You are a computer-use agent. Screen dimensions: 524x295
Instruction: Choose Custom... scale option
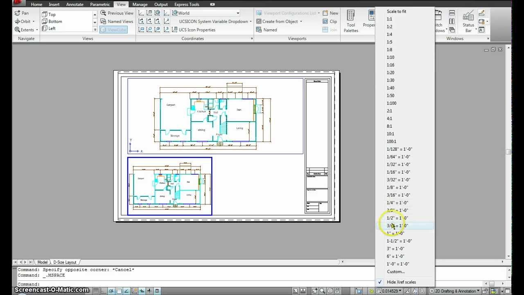pyautogui.click(x=405, y=272)
